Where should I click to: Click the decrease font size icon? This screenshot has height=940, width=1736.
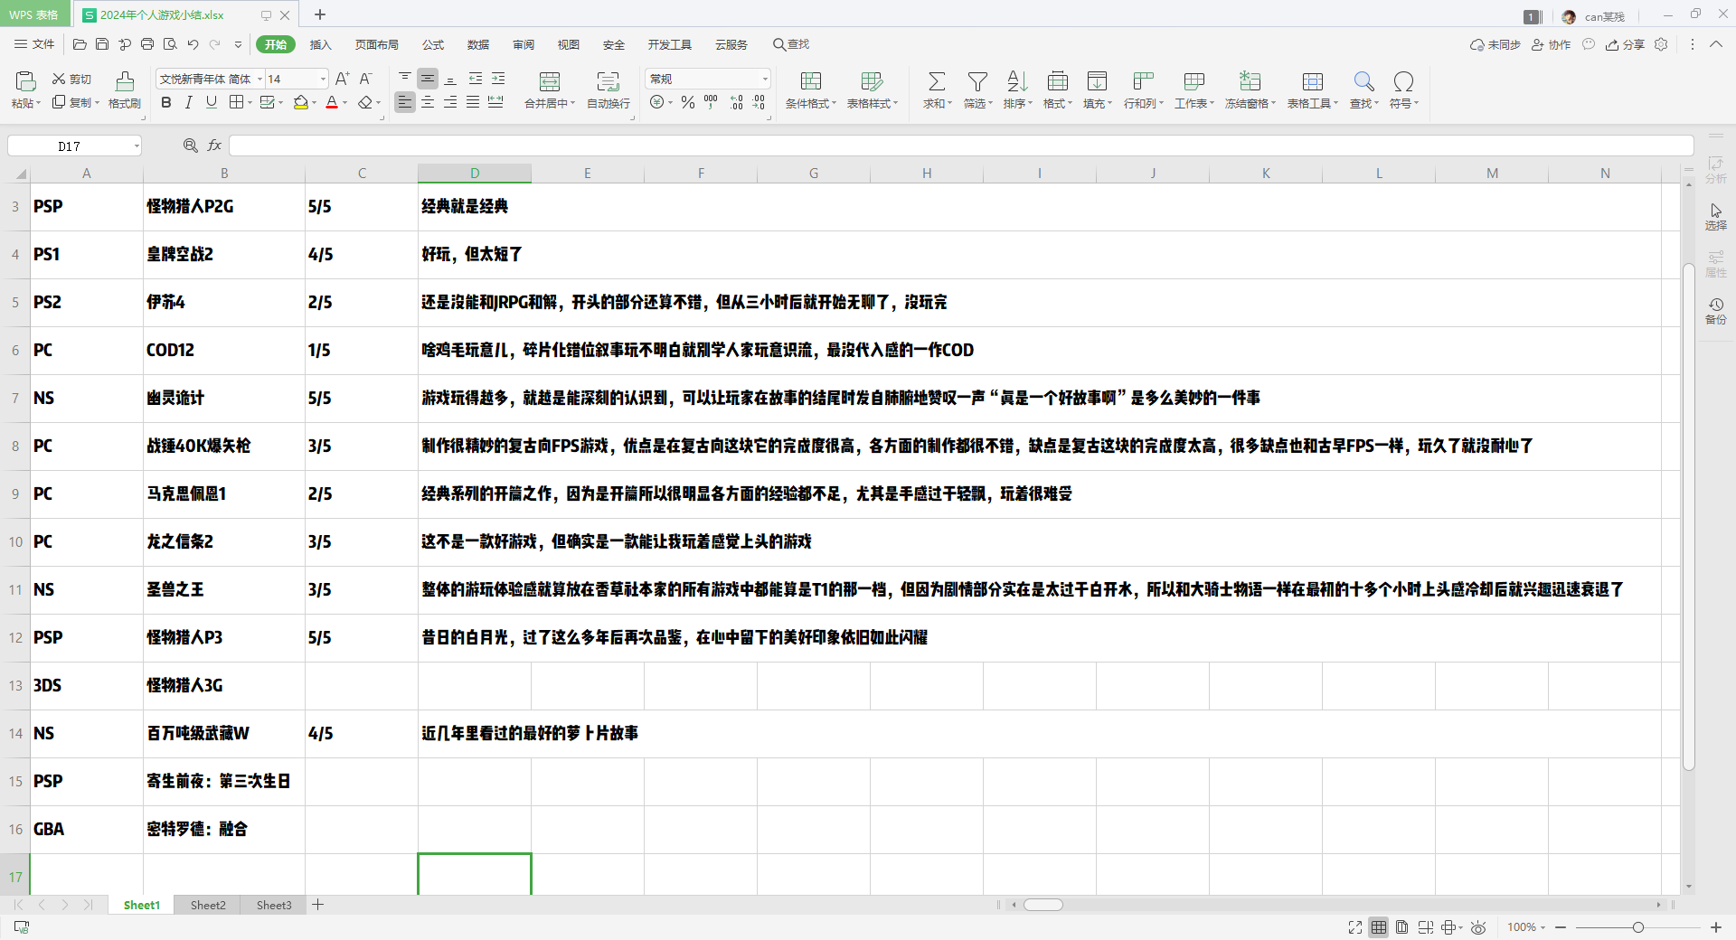click(365, 80)
